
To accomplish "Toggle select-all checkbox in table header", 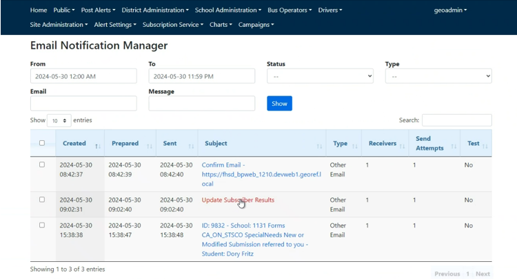I will (42, 144).
